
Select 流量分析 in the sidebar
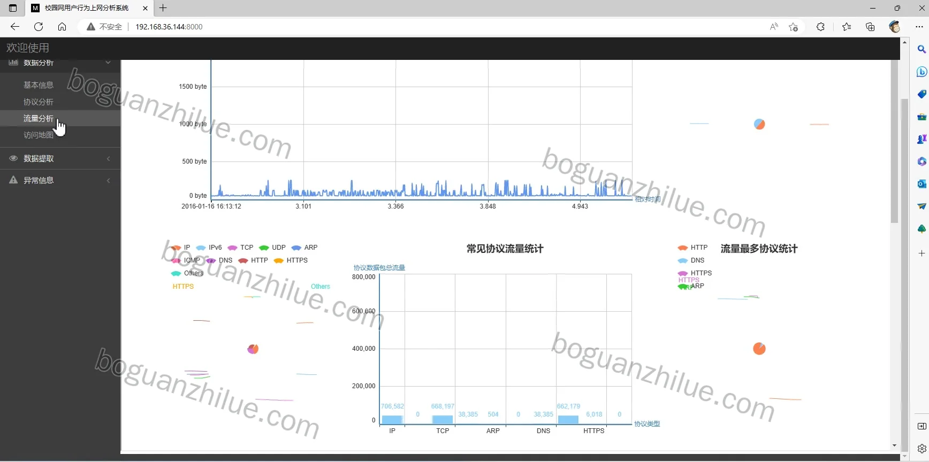[x=39, y=118]
